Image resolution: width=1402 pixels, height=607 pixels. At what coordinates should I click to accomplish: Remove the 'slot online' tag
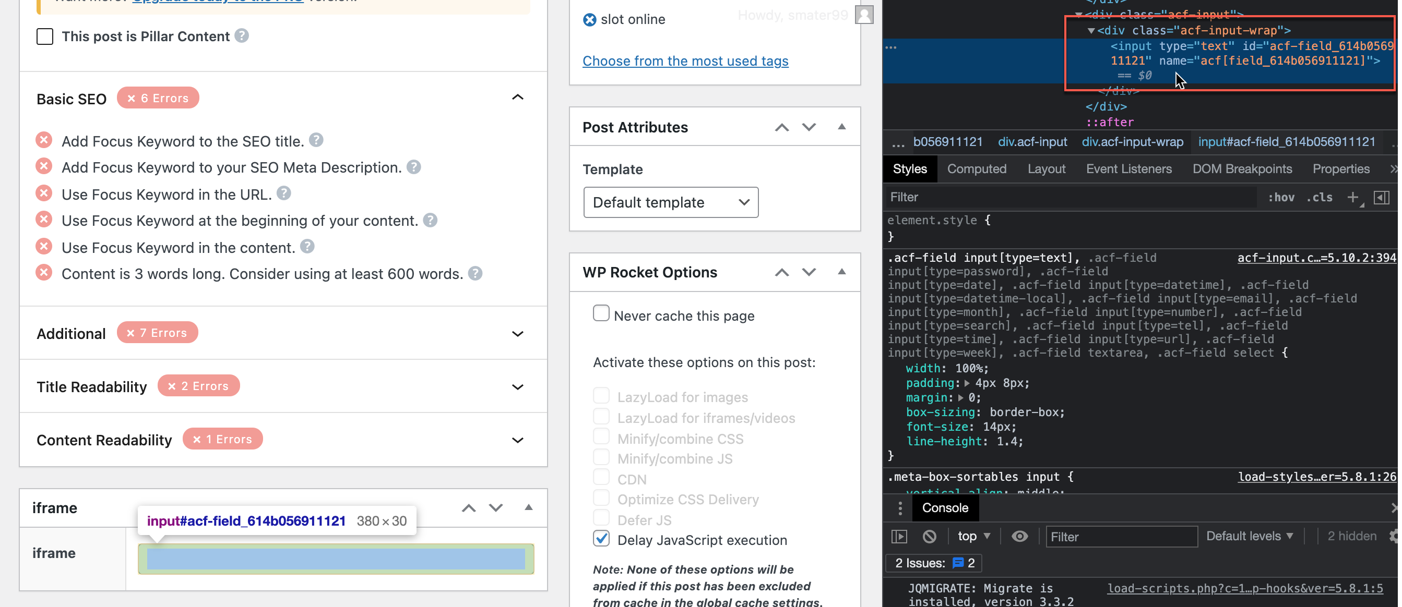[589, 20]
